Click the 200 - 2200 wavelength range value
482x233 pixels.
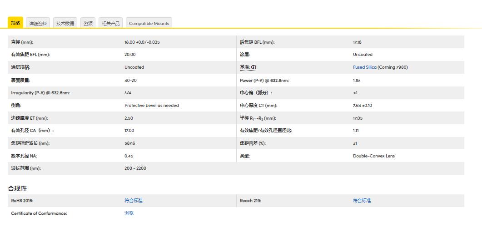135,168
